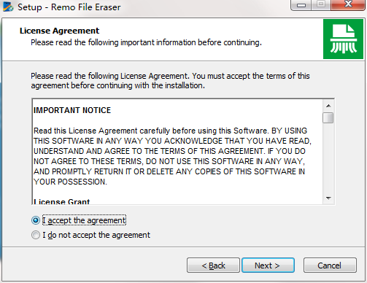Click the green file shredder logo

343,39
